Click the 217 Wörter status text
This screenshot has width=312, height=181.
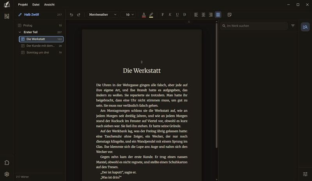[x=22, y=177]
